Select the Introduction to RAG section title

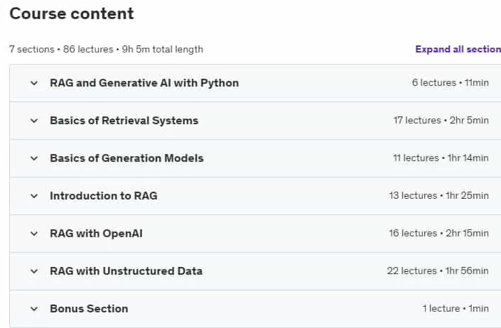(104, 196)
